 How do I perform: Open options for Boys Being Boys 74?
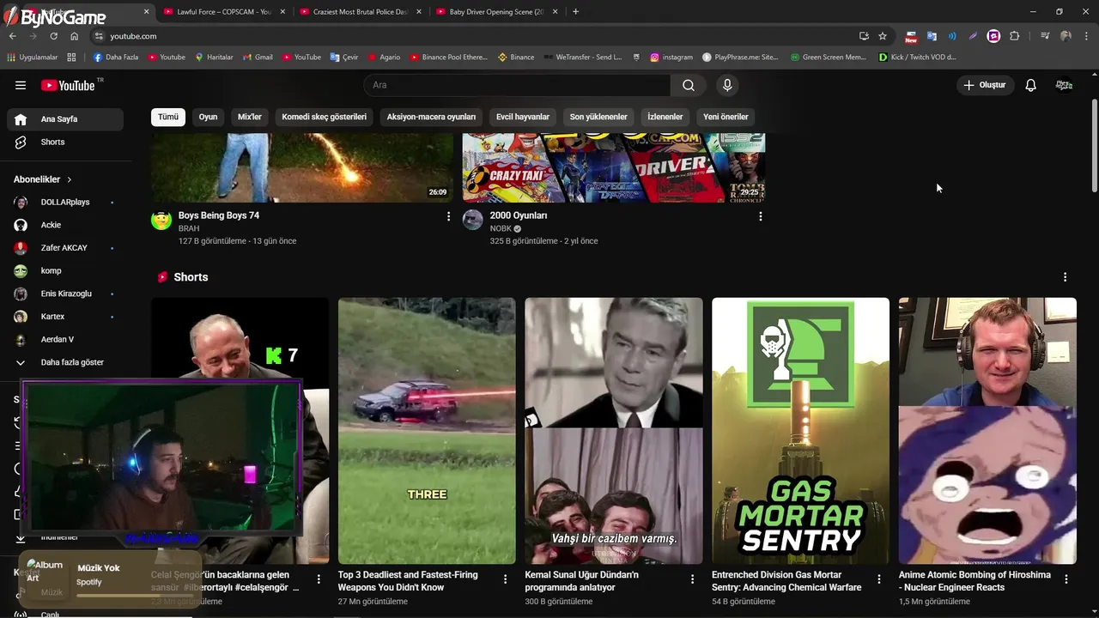(x=448, y=216)
